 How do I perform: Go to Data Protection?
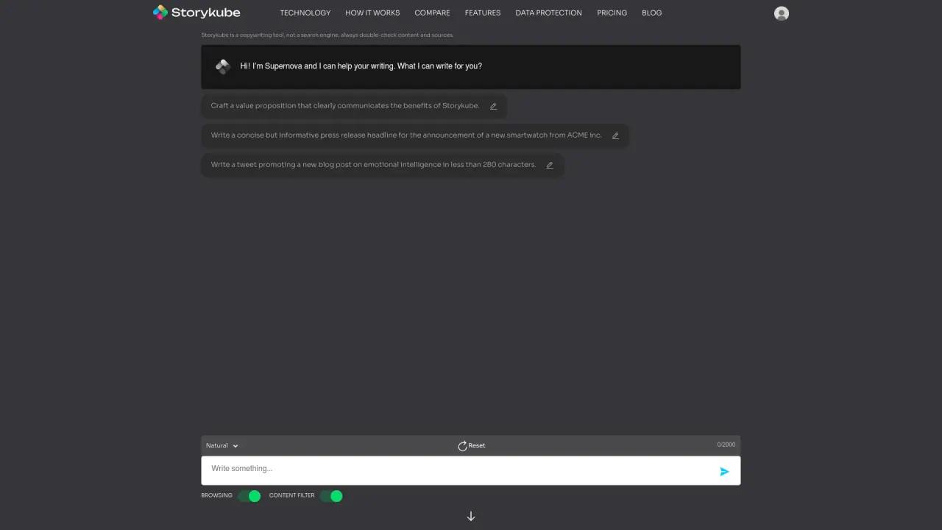[x=548, y=13]
